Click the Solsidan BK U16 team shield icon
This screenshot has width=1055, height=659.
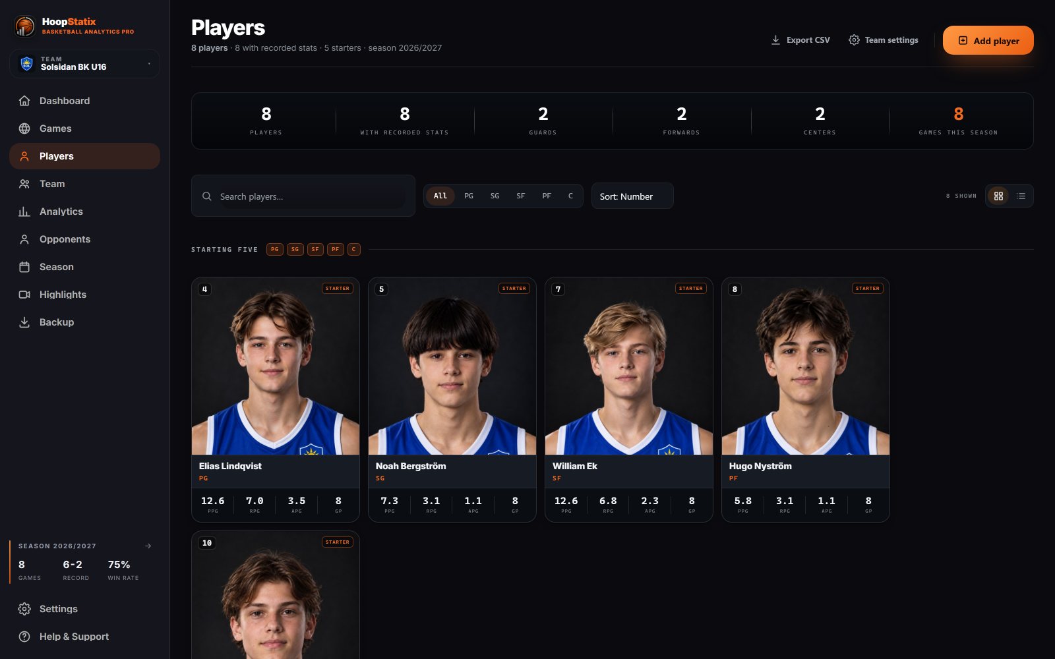pos(26,63)
